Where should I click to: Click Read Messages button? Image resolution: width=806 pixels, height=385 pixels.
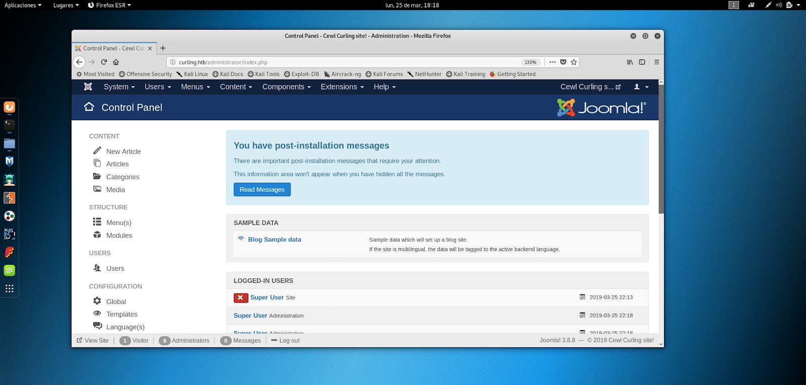262,189
